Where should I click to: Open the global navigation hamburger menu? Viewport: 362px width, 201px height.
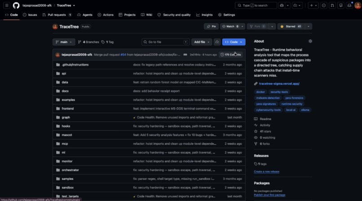[7, 5]
